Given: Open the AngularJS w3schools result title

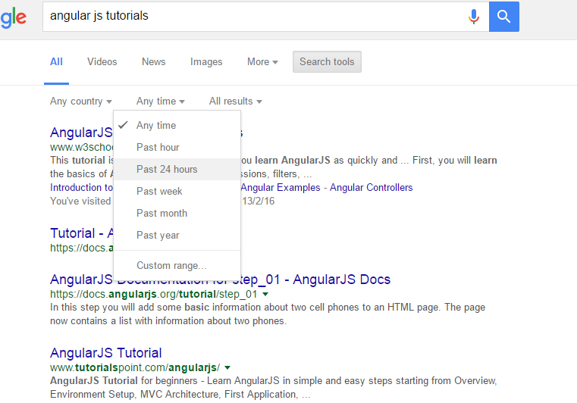Looking at the screenshot, I should 81,133.
